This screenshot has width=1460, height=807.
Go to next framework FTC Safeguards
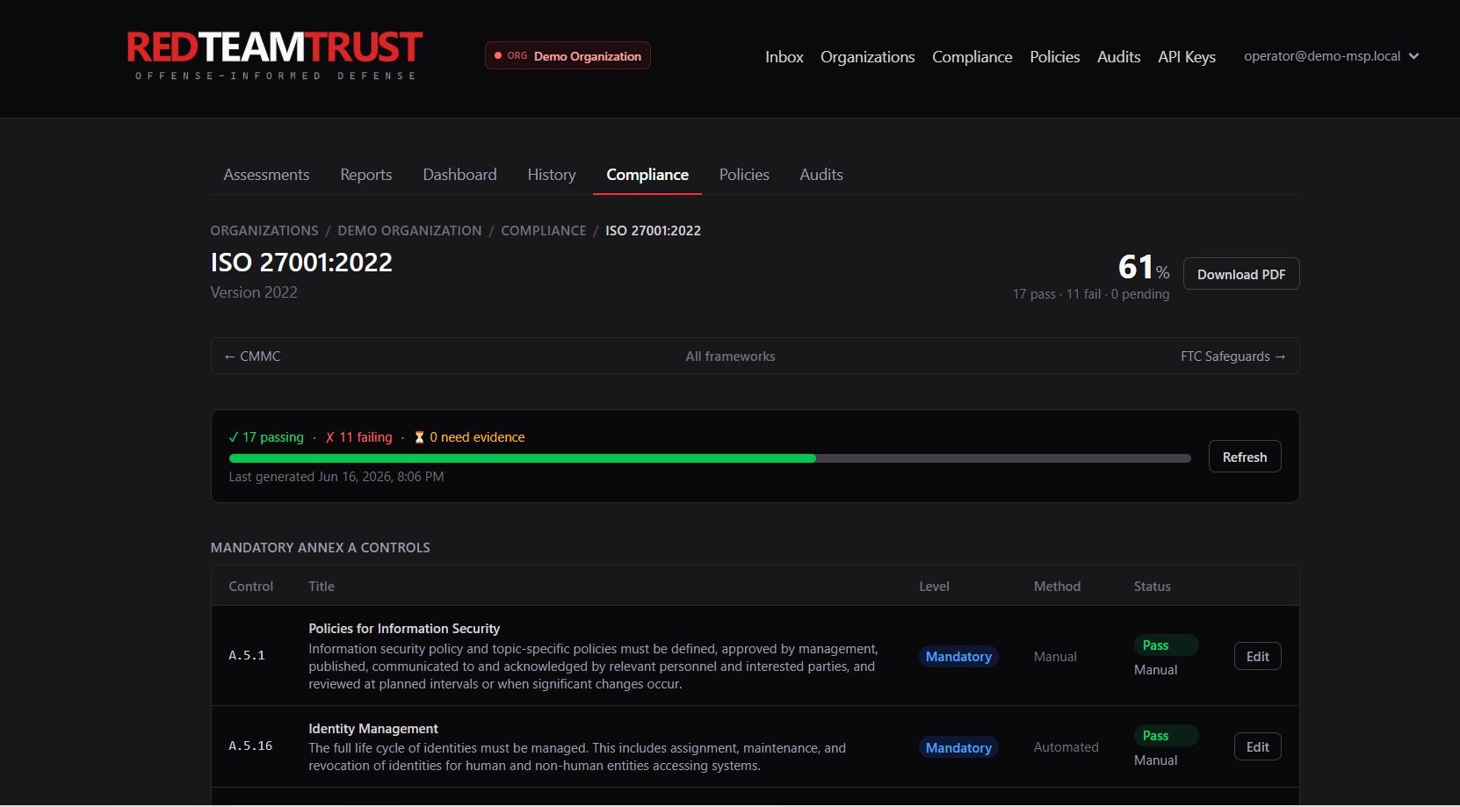1233,357
